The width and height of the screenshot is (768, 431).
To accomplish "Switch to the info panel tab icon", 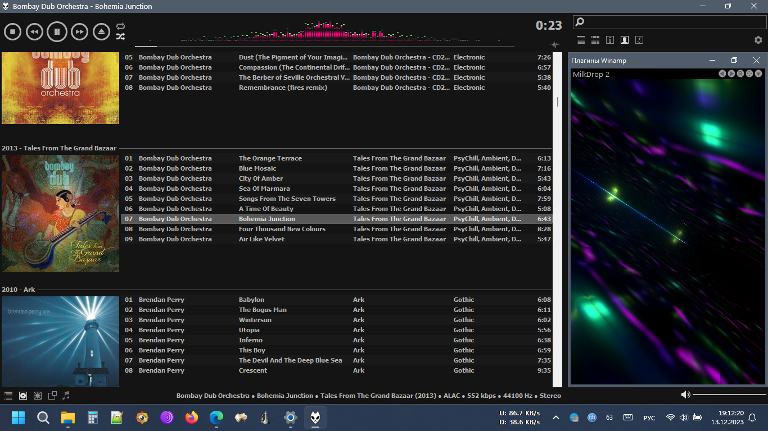I will (609, 40).
